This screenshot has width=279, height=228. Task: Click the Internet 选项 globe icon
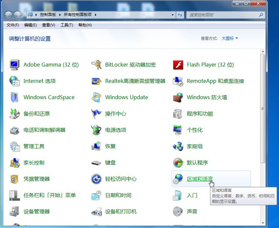point(14,81)
